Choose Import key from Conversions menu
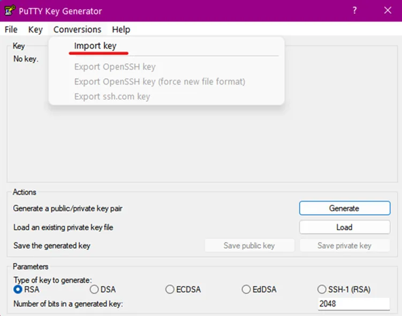Image resolution: width=402 pixels, height=316 pixels. (166, 46)
